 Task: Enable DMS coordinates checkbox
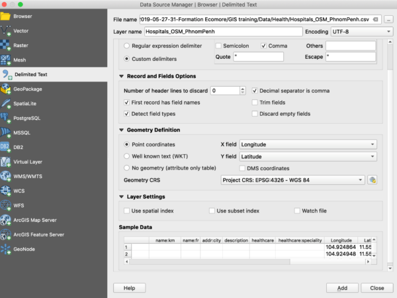click(242, 168)
